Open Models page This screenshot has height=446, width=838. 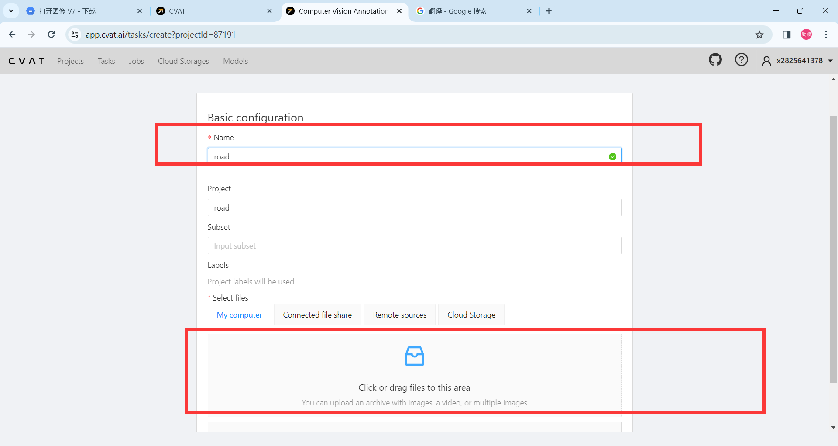click(235, 61)
